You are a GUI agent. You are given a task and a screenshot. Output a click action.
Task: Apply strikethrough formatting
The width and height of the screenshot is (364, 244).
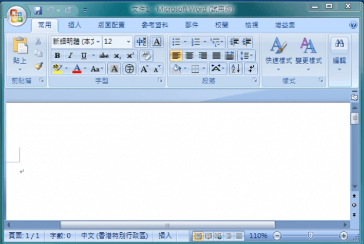104,56
